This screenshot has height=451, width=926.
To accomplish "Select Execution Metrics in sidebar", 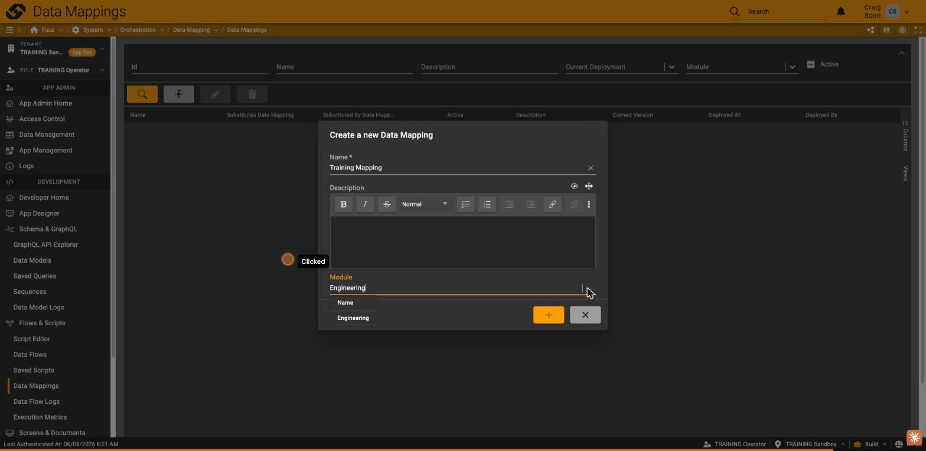I will pos(40,417).
